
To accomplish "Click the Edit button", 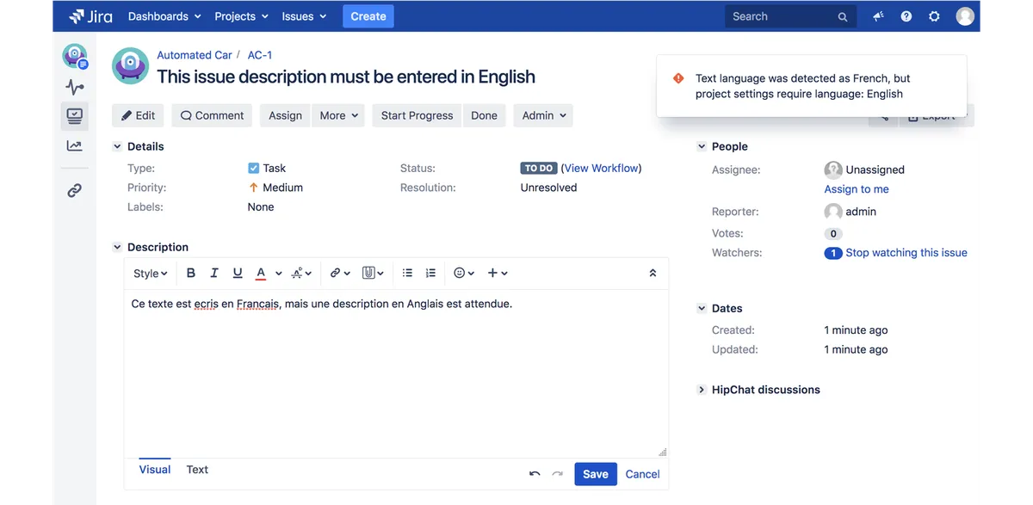I will point(138,115).
